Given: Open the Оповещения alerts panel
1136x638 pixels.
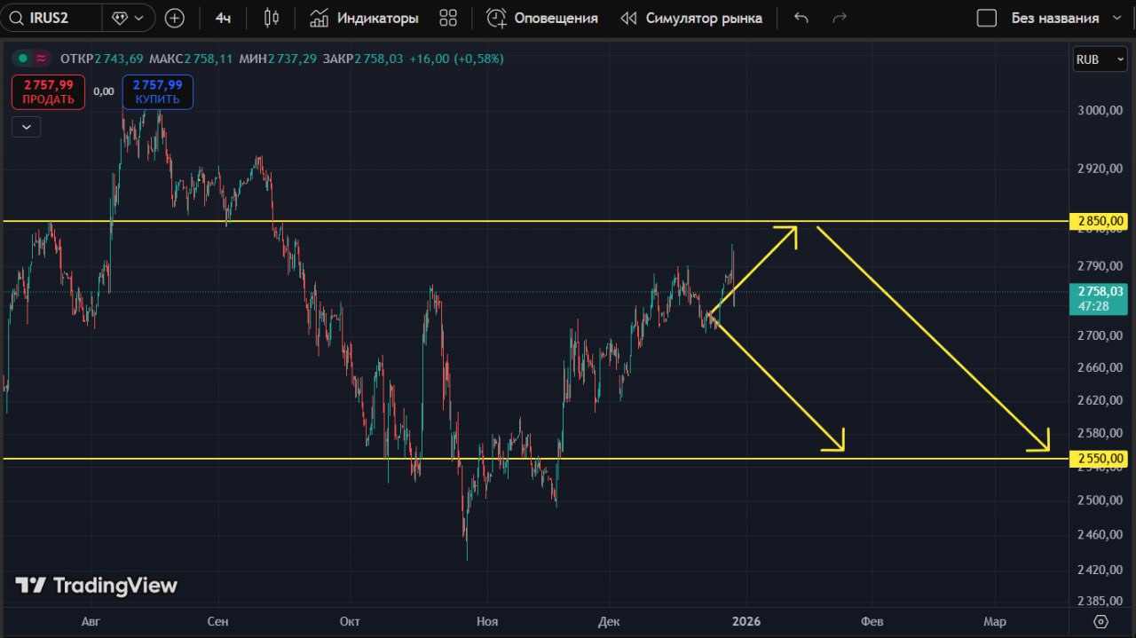Looking at the screenshot, I should 542,18.
